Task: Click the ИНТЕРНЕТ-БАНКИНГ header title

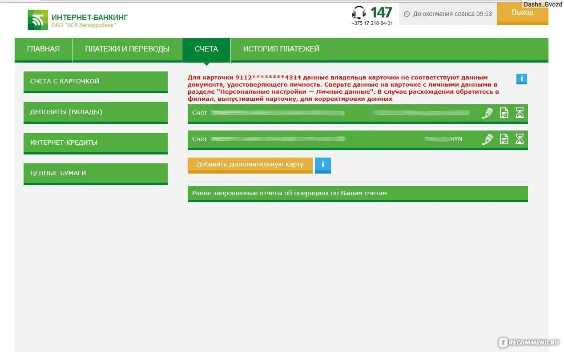Action: pyautogui.click(x=90, y=17)
